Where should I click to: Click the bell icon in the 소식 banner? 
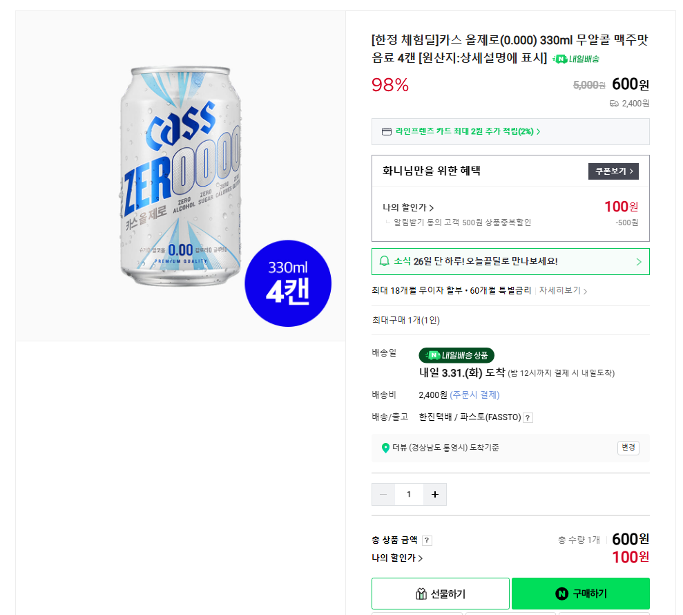click(x=385, y=261)
